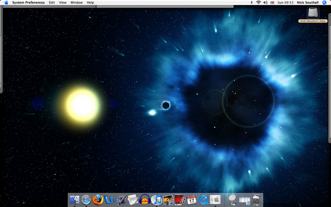This screenshot has height=207, width=331.
Task: Click the hard drive name label
Action: (x=313, y=21)
